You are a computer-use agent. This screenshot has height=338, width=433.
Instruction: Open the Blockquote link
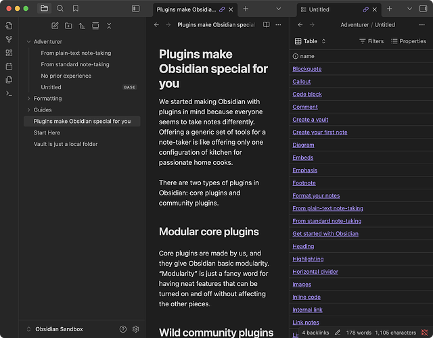point(306,69)
